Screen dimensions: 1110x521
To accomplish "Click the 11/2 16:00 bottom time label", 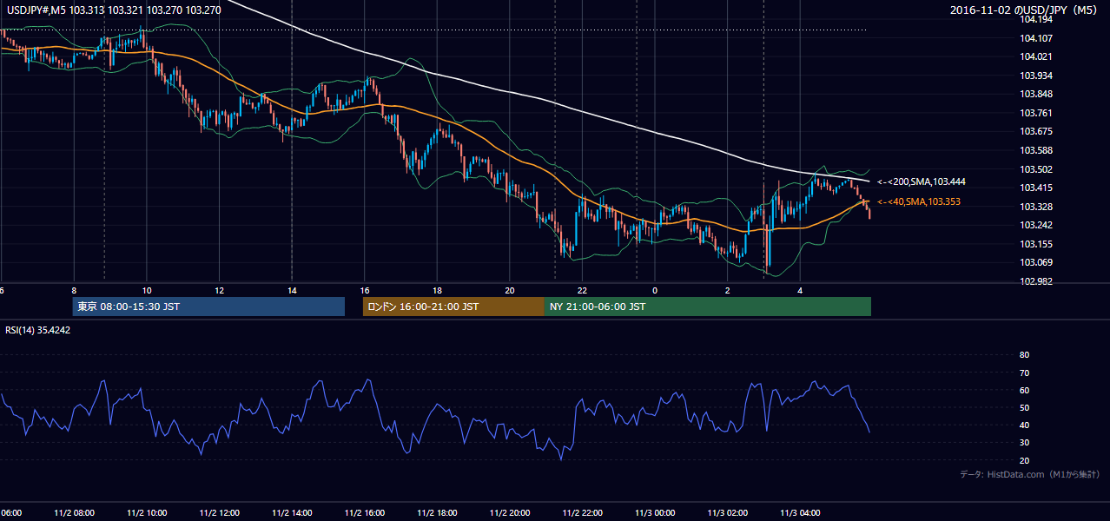I will tap(365, 513).
